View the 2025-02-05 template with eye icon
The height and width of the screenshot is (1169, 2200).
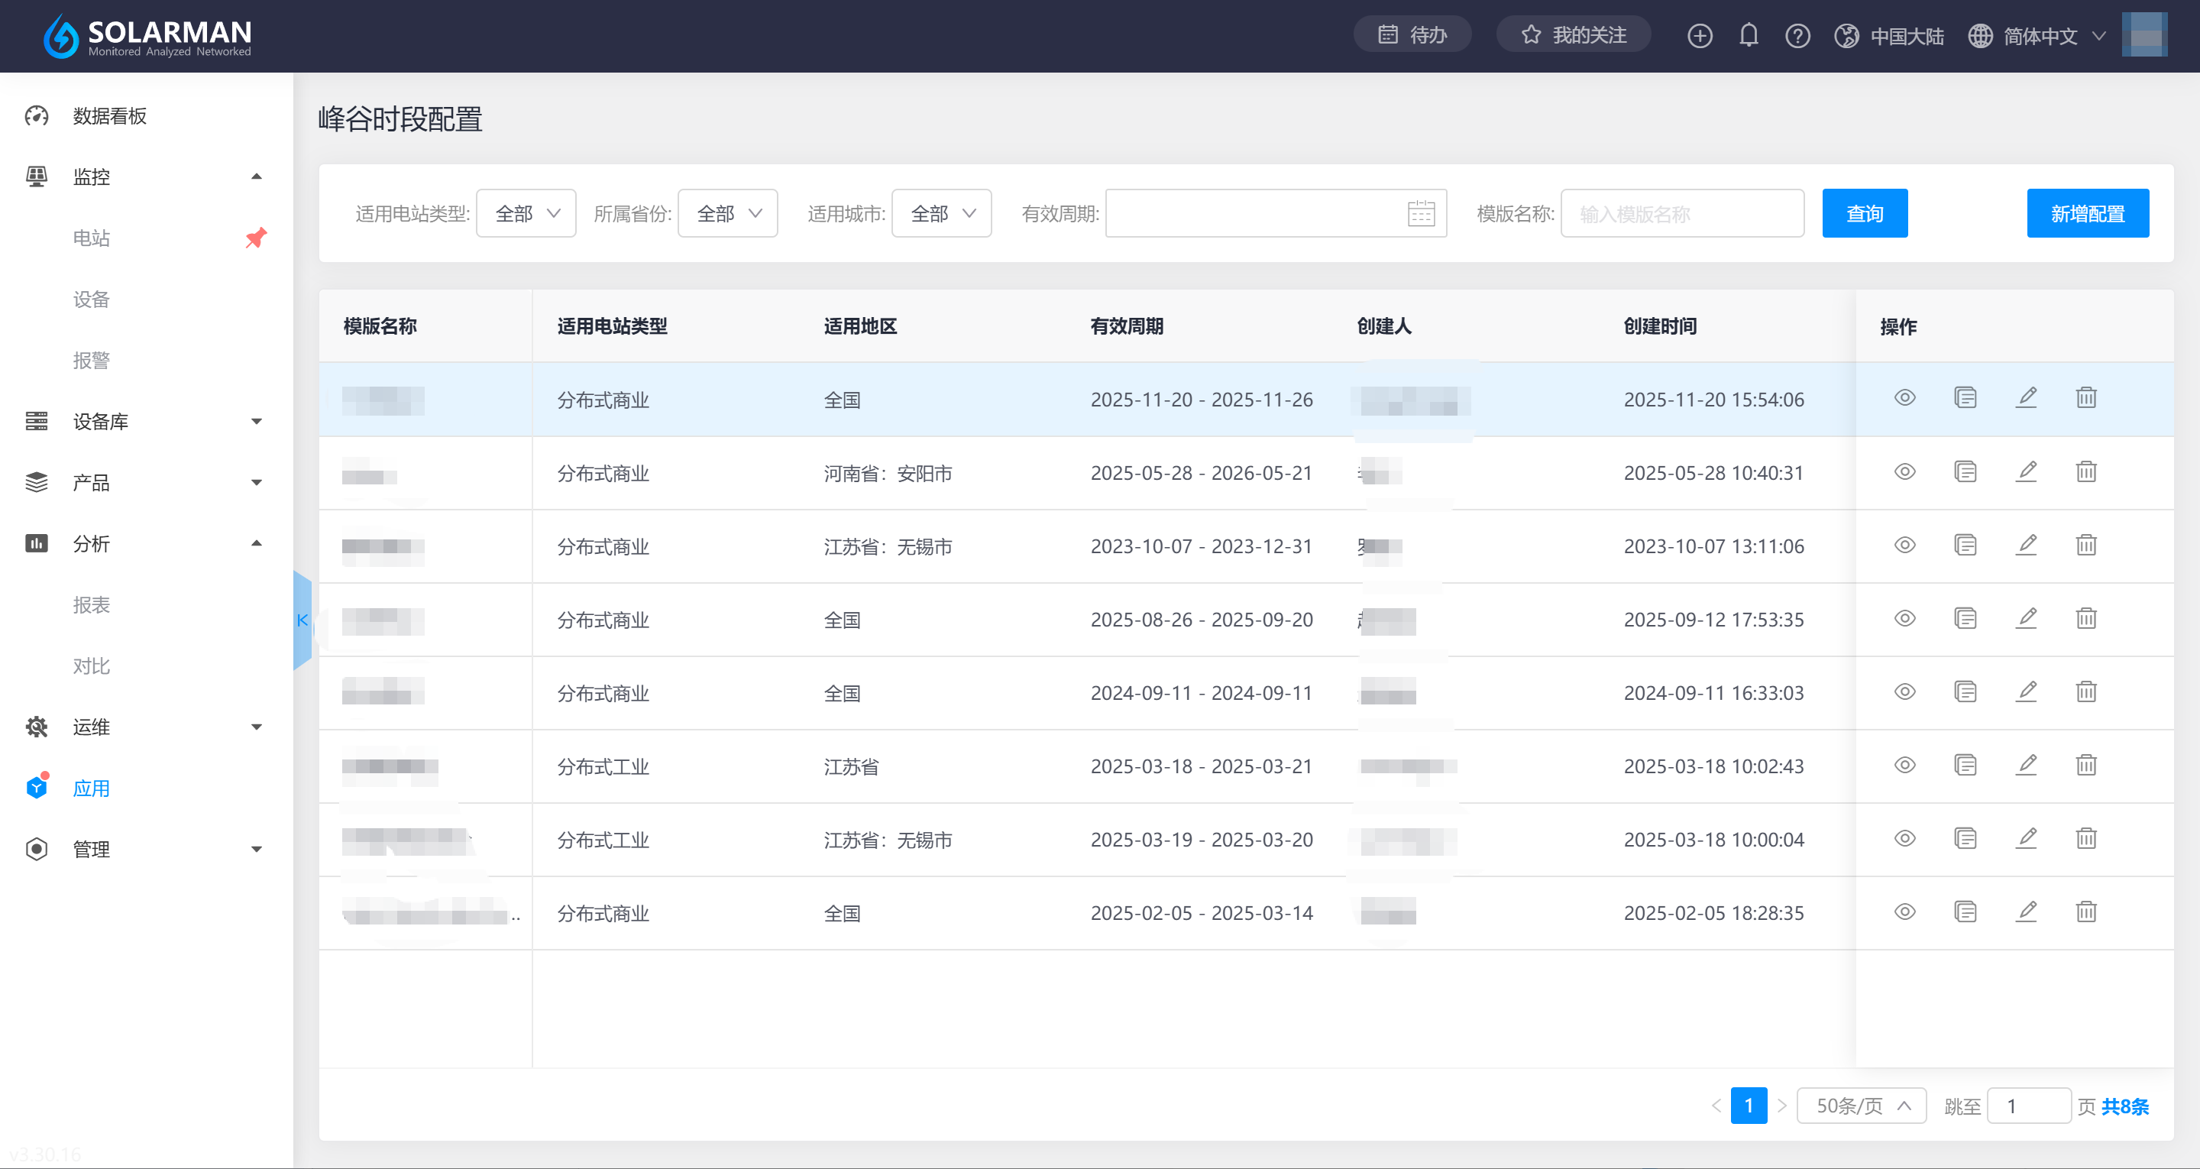1904,912
